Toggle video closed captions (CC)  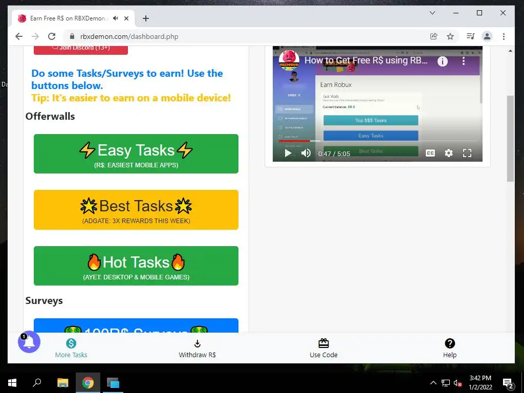[x=430, y=153]
